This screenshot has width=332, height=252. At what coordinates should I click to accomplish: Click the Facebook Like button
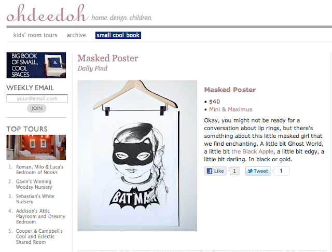(x=215, y=171)
